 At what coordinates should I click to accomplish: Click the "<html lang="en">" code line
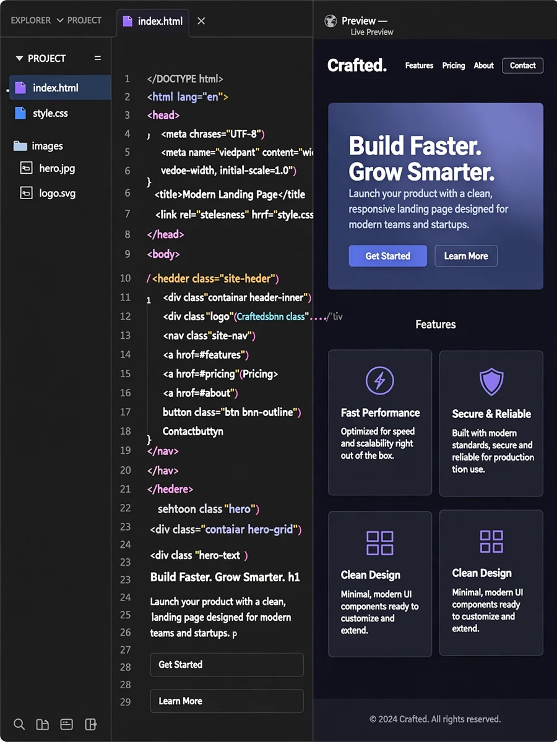tap(188, 97)
